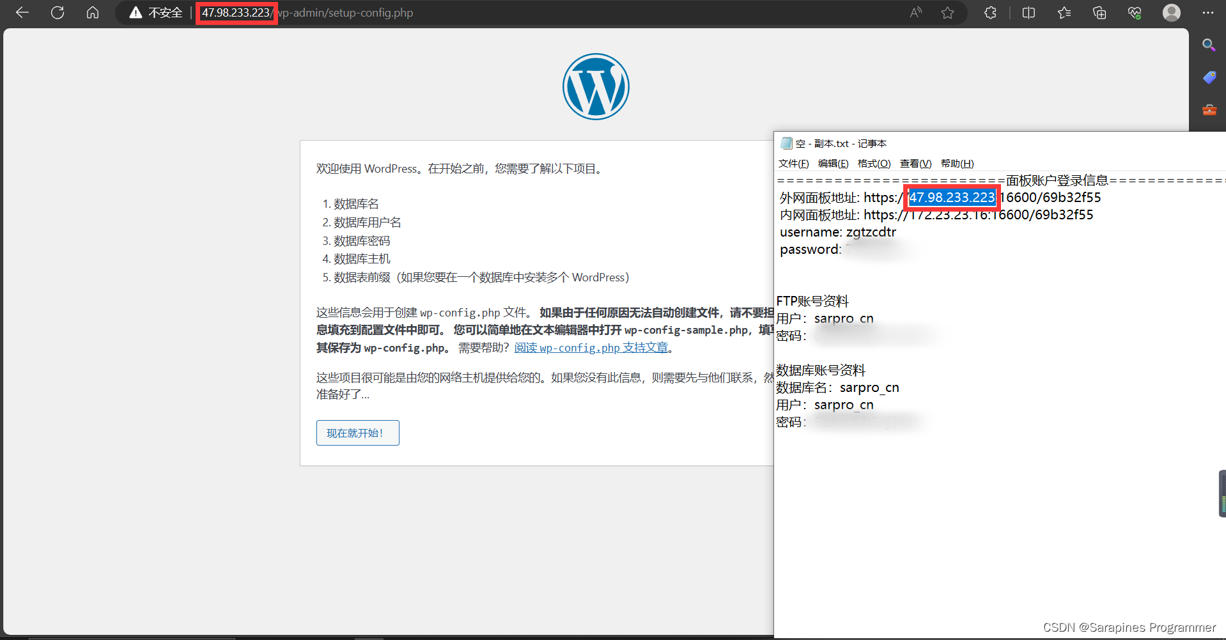The image size is (1226, 640).
Task: Expand Settings and more ellipsis menu
Action: point(1207,13)
